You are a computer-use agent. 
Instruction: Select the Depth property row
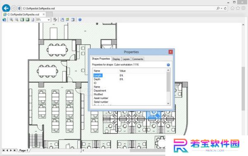tap(130, 79)
